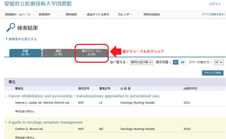This screenshot has height=139, width=226.
Task: Open カレンダー menu item
Action: tap(125, 14)
